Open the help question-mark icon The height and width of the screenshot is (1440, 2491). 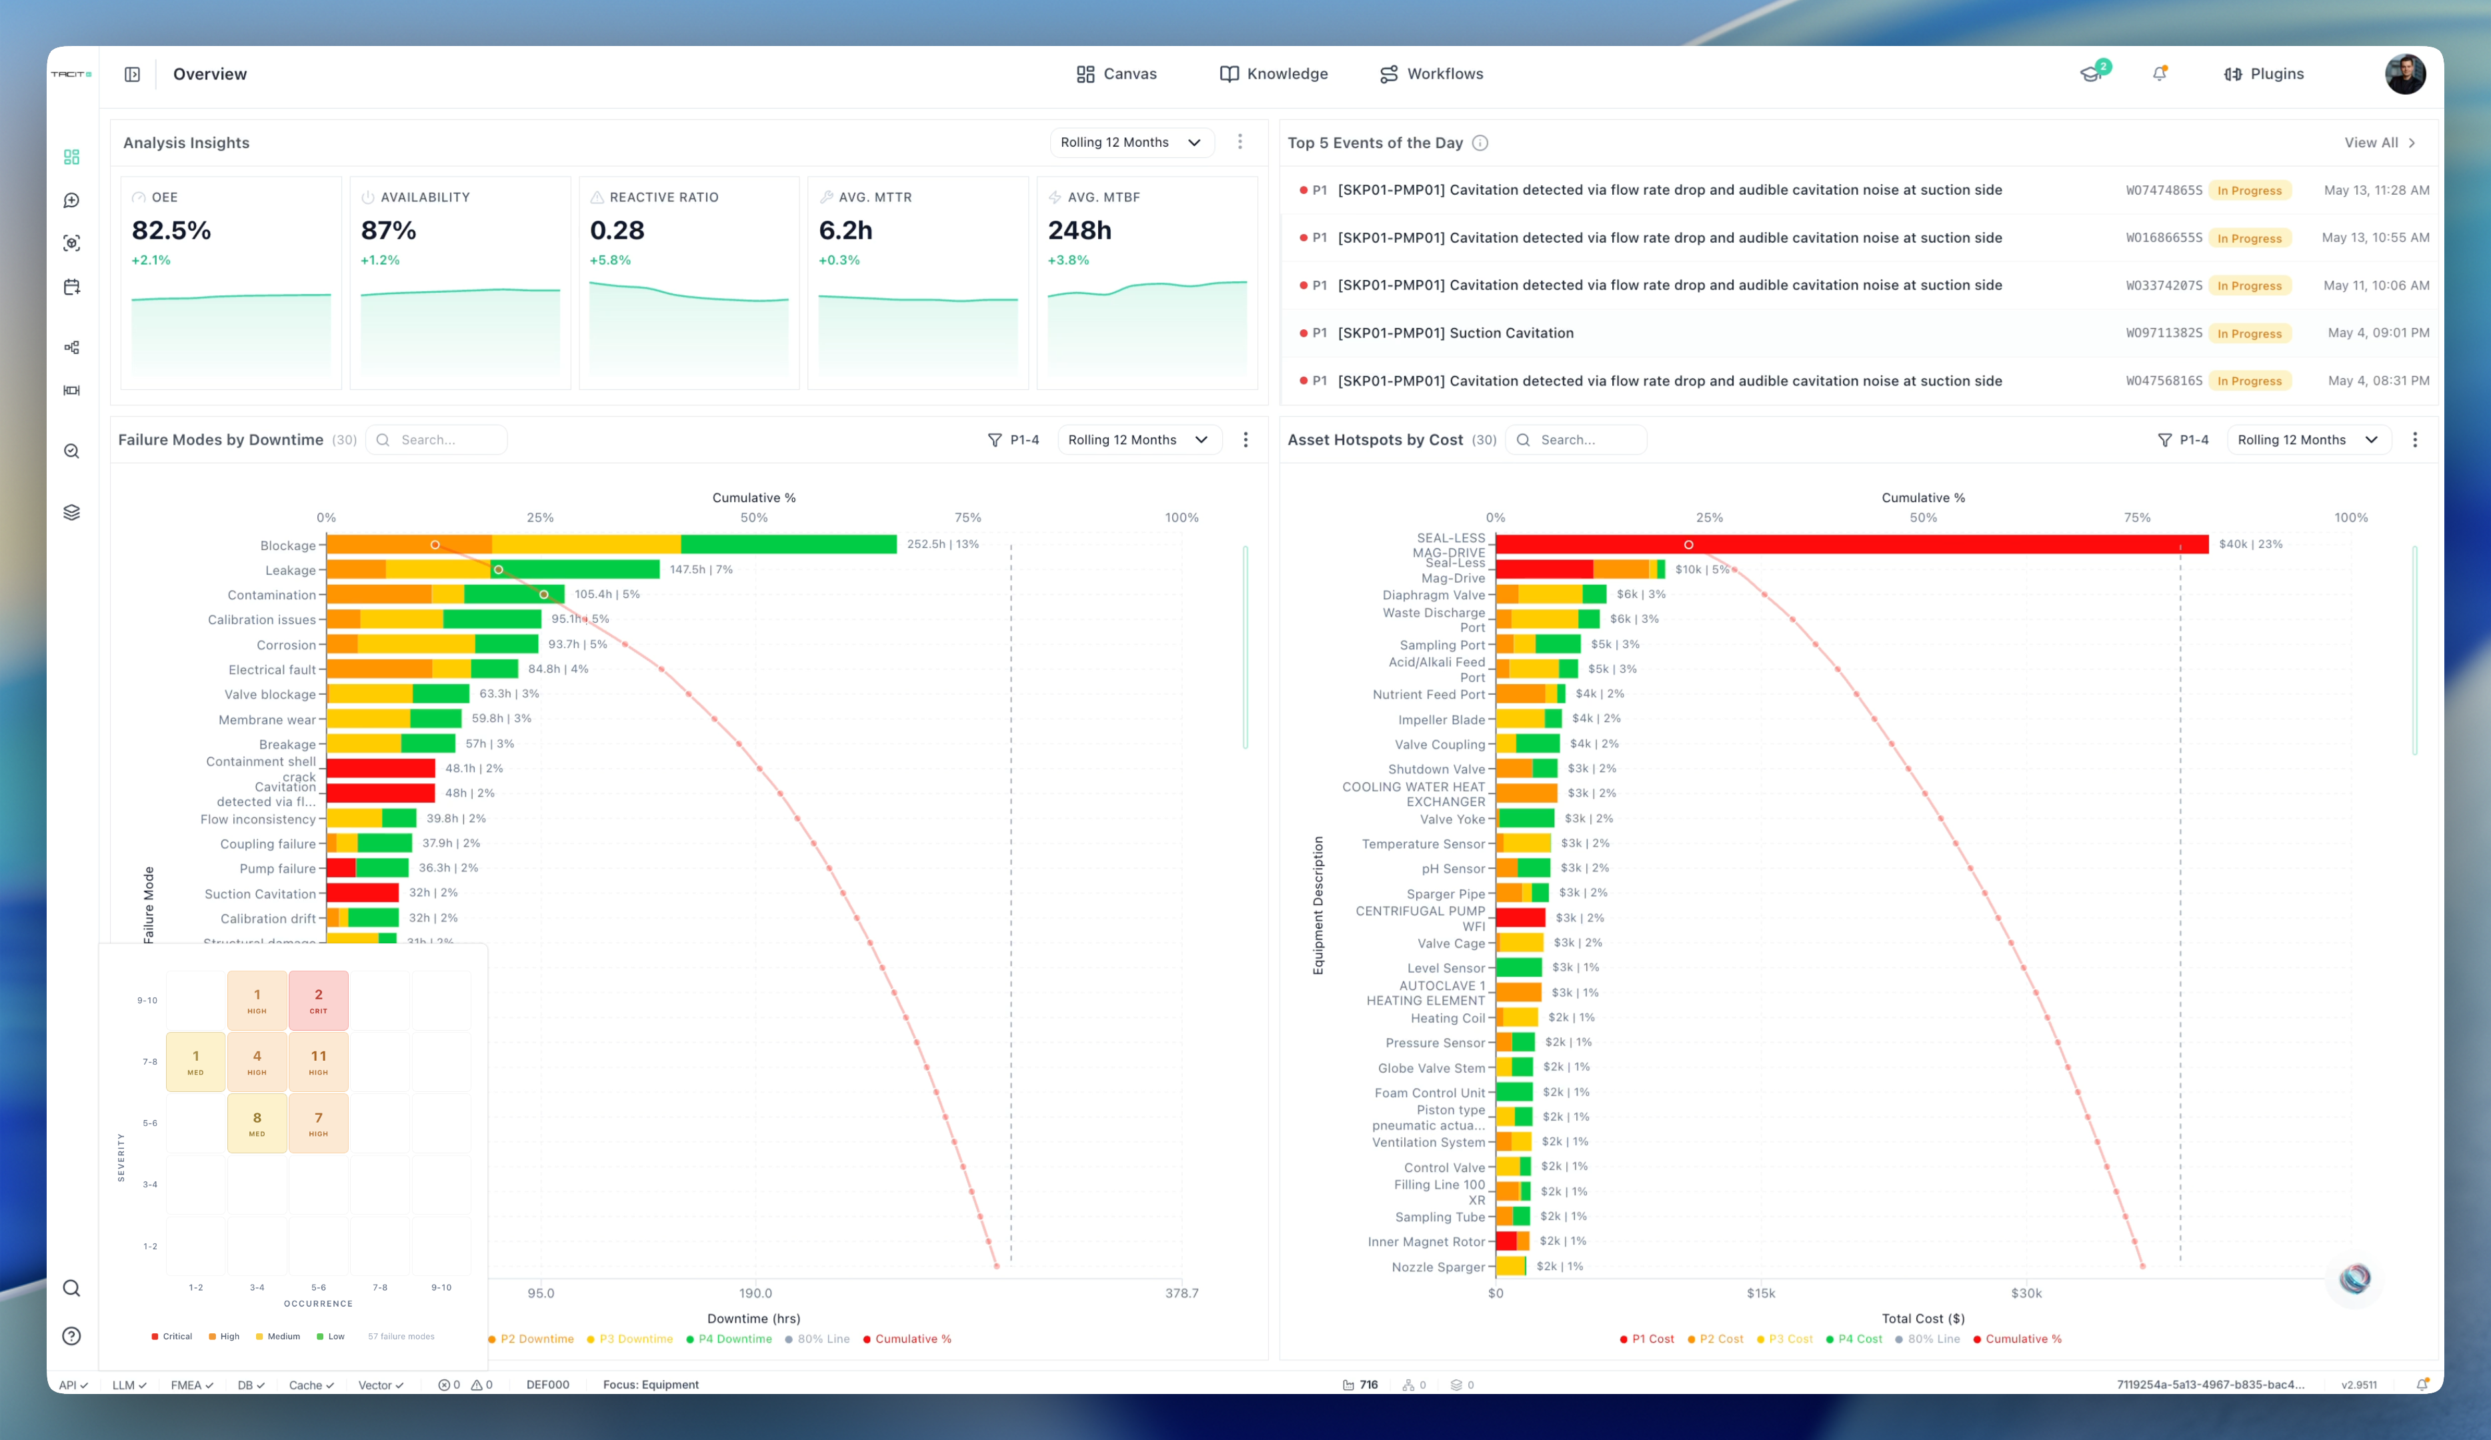pos(71,1336)
